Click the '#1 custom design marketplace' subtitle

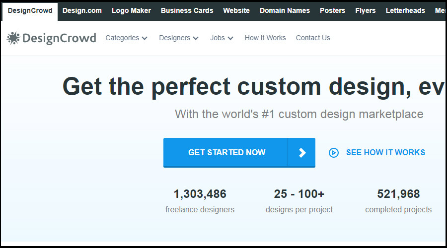(299, 114)
